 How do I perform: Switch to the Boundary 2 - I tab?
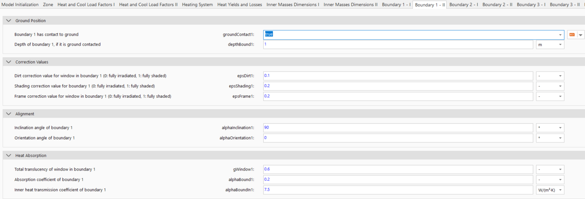click(x=463, y=5)
